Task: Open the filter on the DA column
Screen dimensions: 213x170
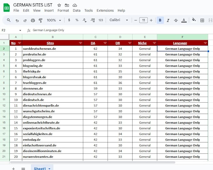Action: pyautogui.click(x=105, y=43)
